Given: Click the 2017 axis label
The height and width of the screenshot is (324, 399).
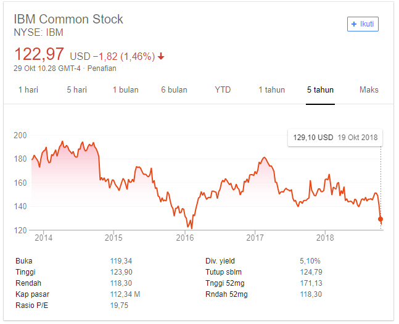Looking at the screenshot, I should (255, 238).
